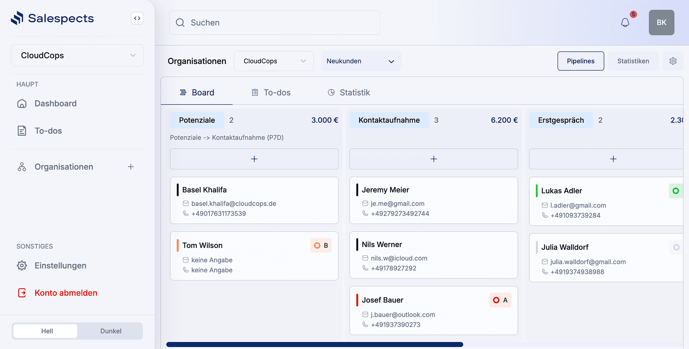The width and height of the screenshot is (689, 349).
Task: Toggle Julia Walldorf's gray status indicator
Action: (x=676, y=247)
